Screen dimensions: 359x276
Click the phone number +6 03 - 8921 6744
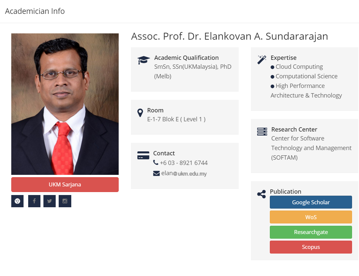coord(184,163)
